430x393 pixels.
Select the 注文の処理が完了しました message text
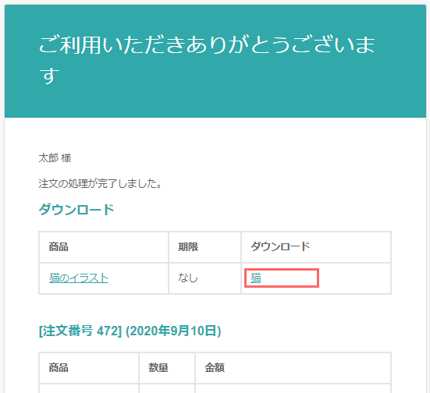coord(100,183)
